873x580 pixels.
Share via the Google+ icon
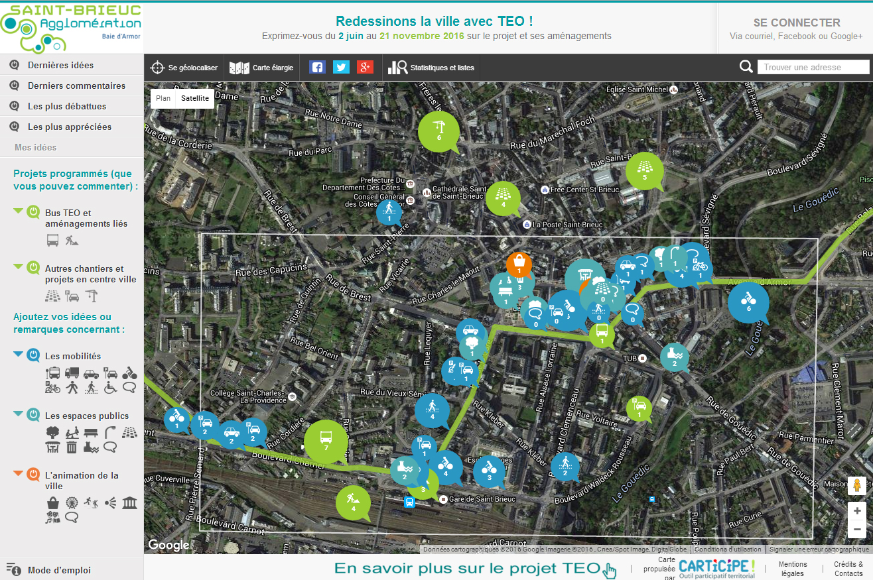365,67
